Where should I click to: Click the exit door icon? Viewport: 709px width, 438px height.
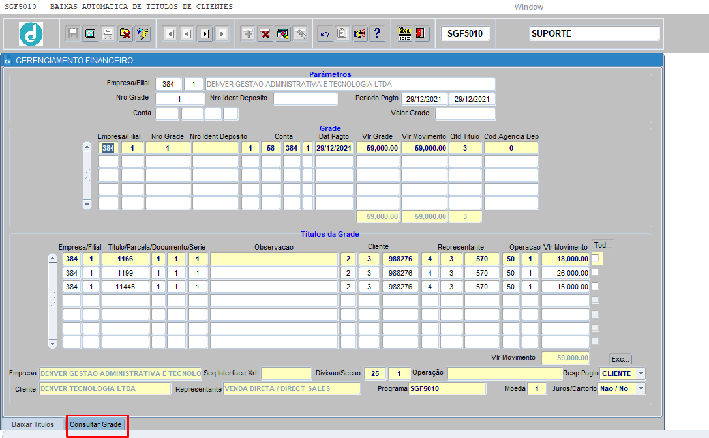pos(421,34)
